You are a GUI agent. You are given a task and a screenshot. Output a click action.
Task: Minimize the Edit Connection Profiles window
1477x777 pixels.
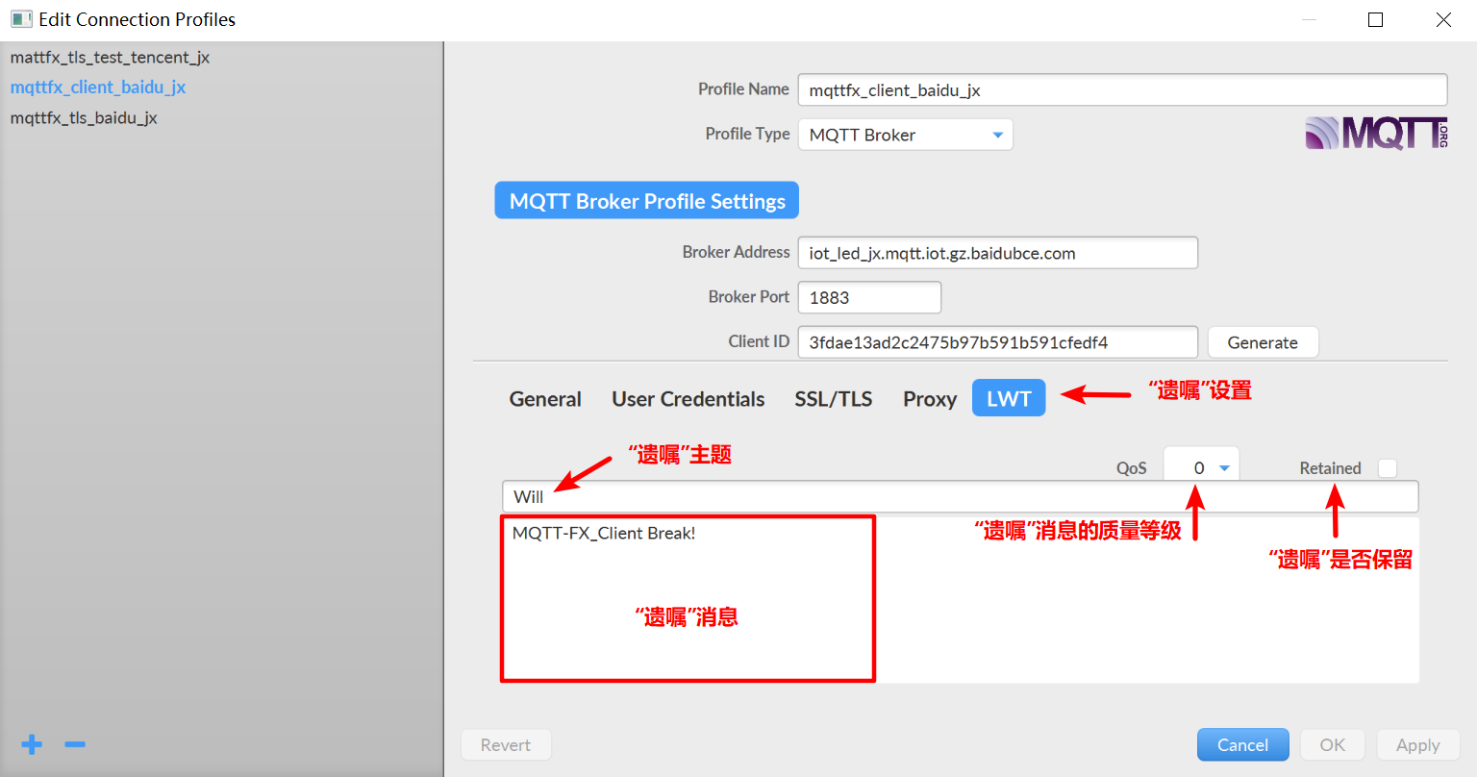(x=1309, y=19)
